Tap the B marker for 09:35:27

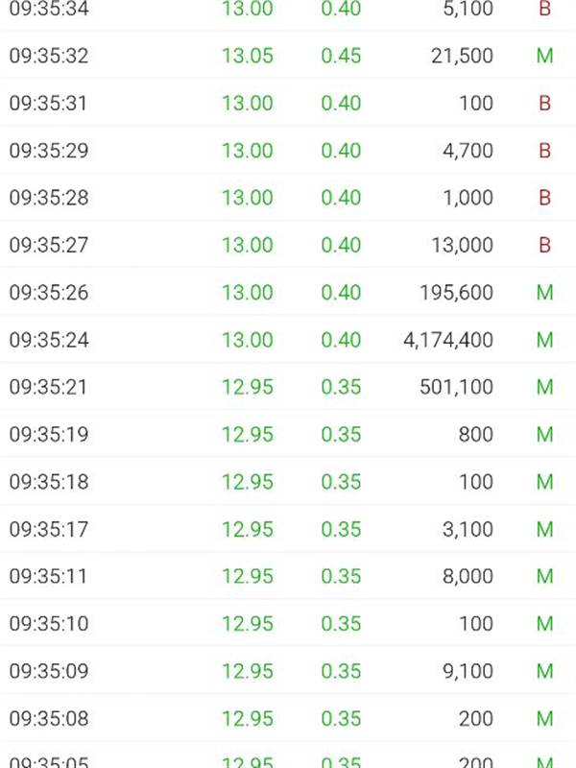point(544,245)
